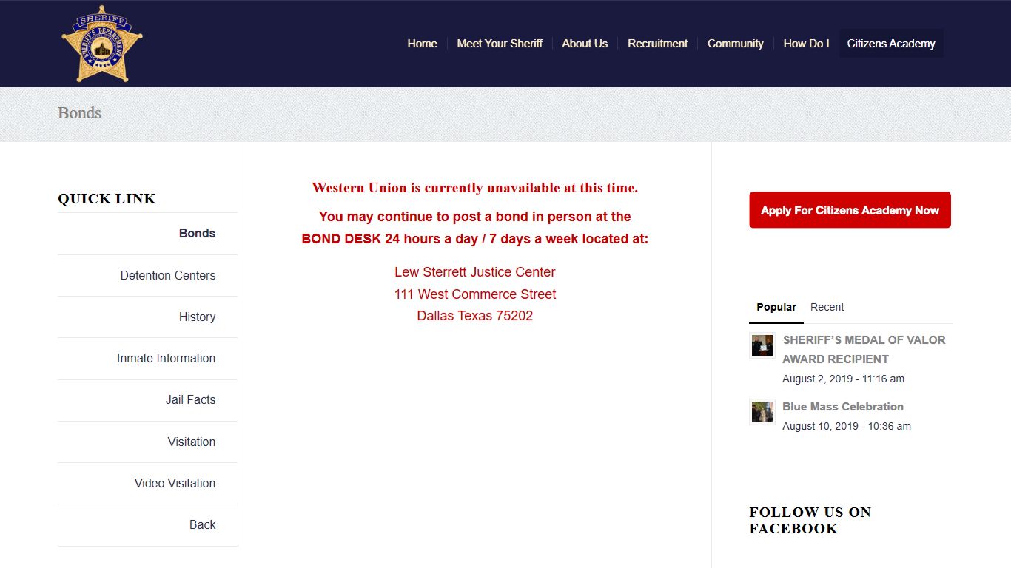Open Detention Centers quick link
1011x568 pixels.
(148, 275)
